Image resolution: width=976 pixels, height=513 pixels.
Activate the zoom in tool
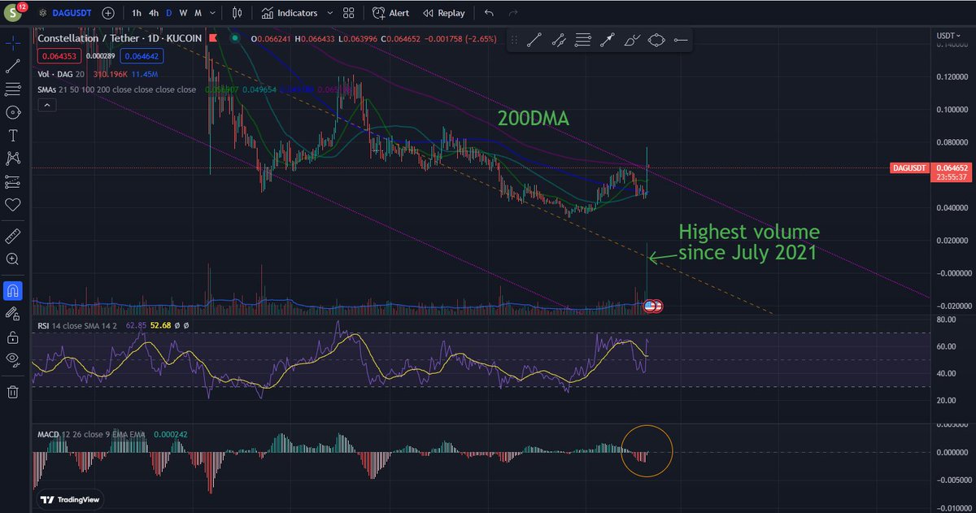pyautogui.click(x=12, y=259)
